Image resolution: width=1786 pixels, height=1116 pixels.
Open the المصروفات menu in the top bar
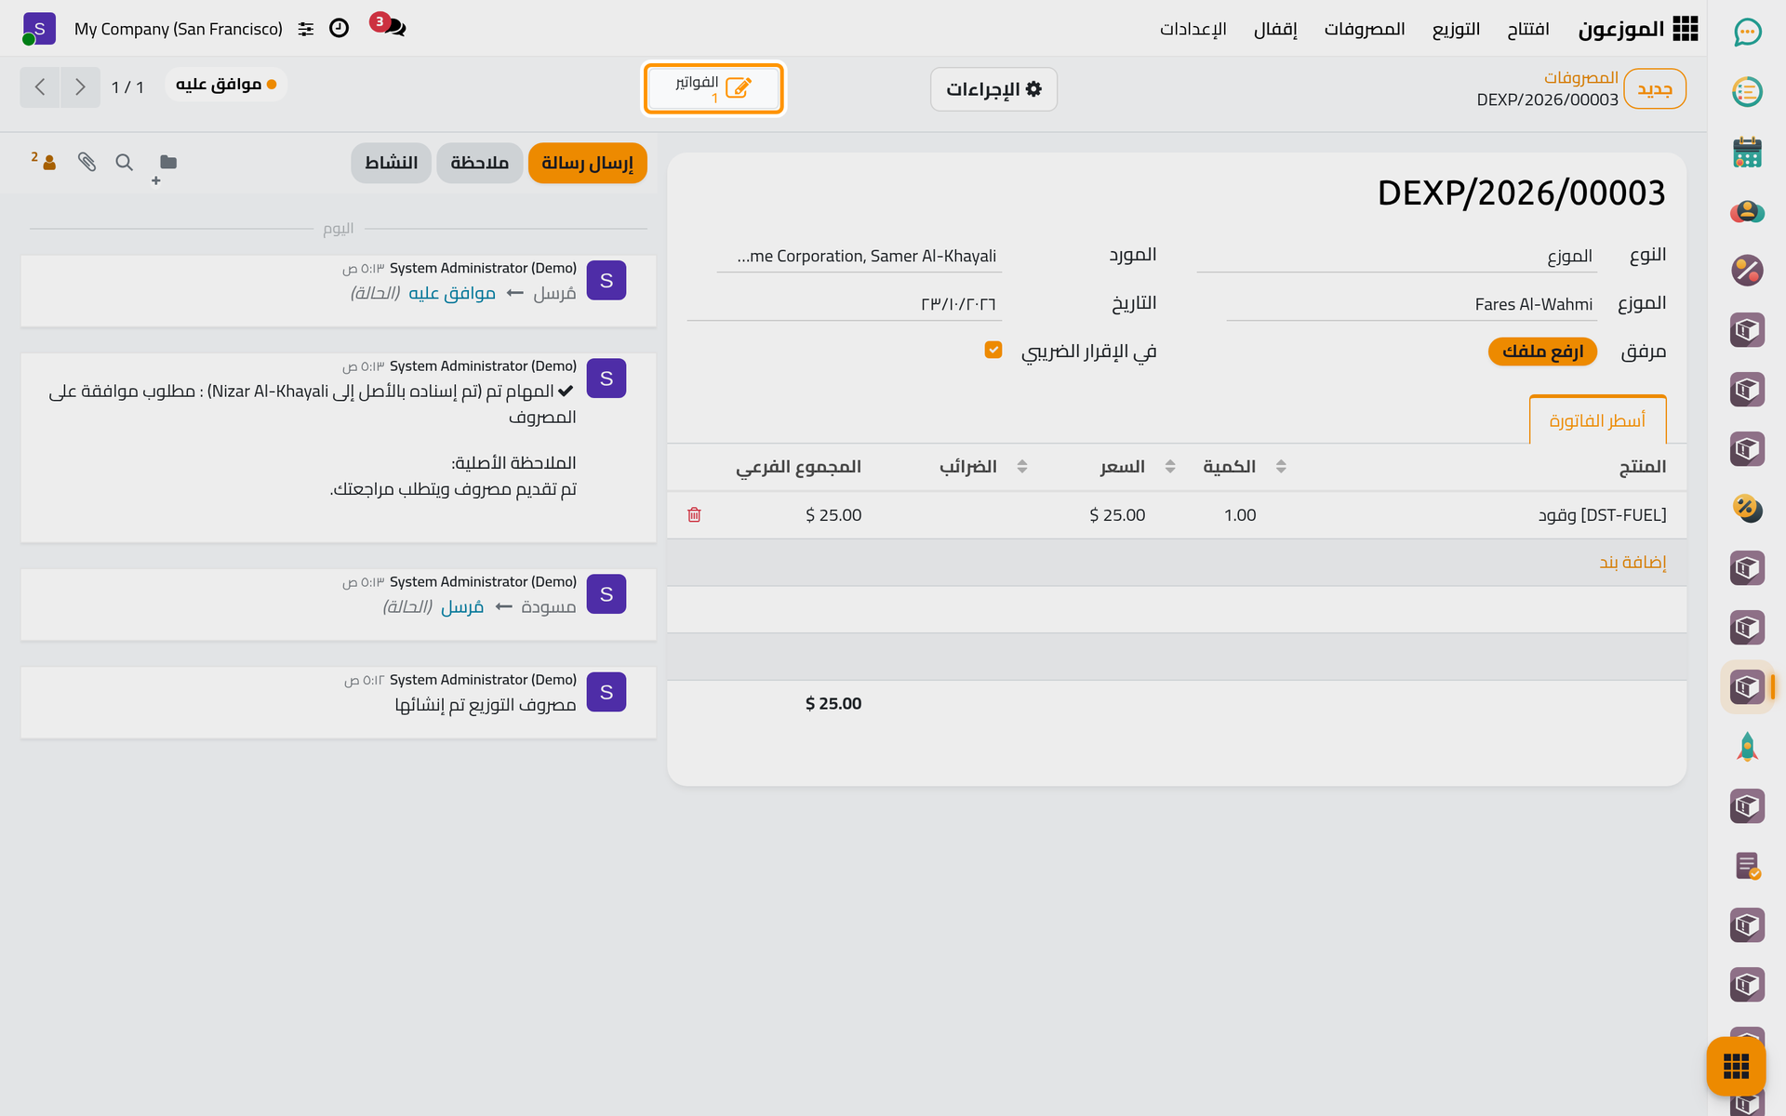point(1365,29)
